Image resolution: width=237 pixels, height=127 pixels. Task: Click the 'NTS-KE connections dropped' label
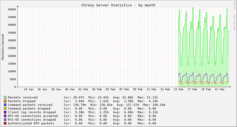tap(32, 120)
